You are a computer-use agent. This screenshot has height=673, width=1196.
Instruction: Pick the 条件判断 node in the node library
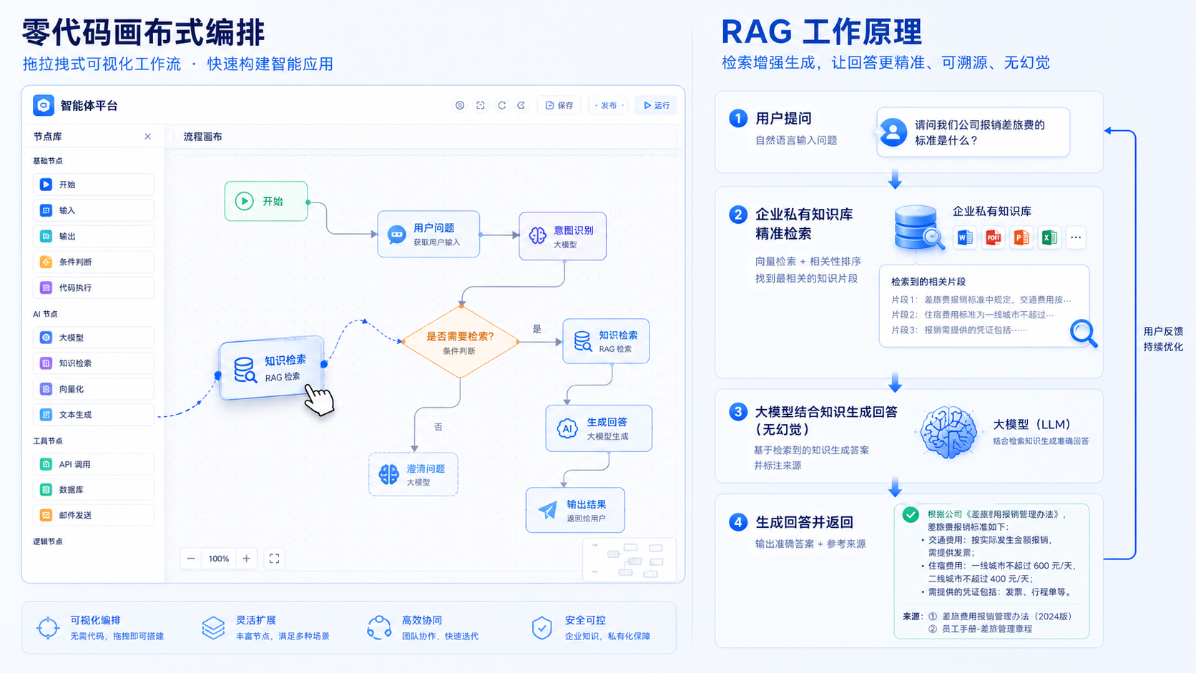pos(93,262)
